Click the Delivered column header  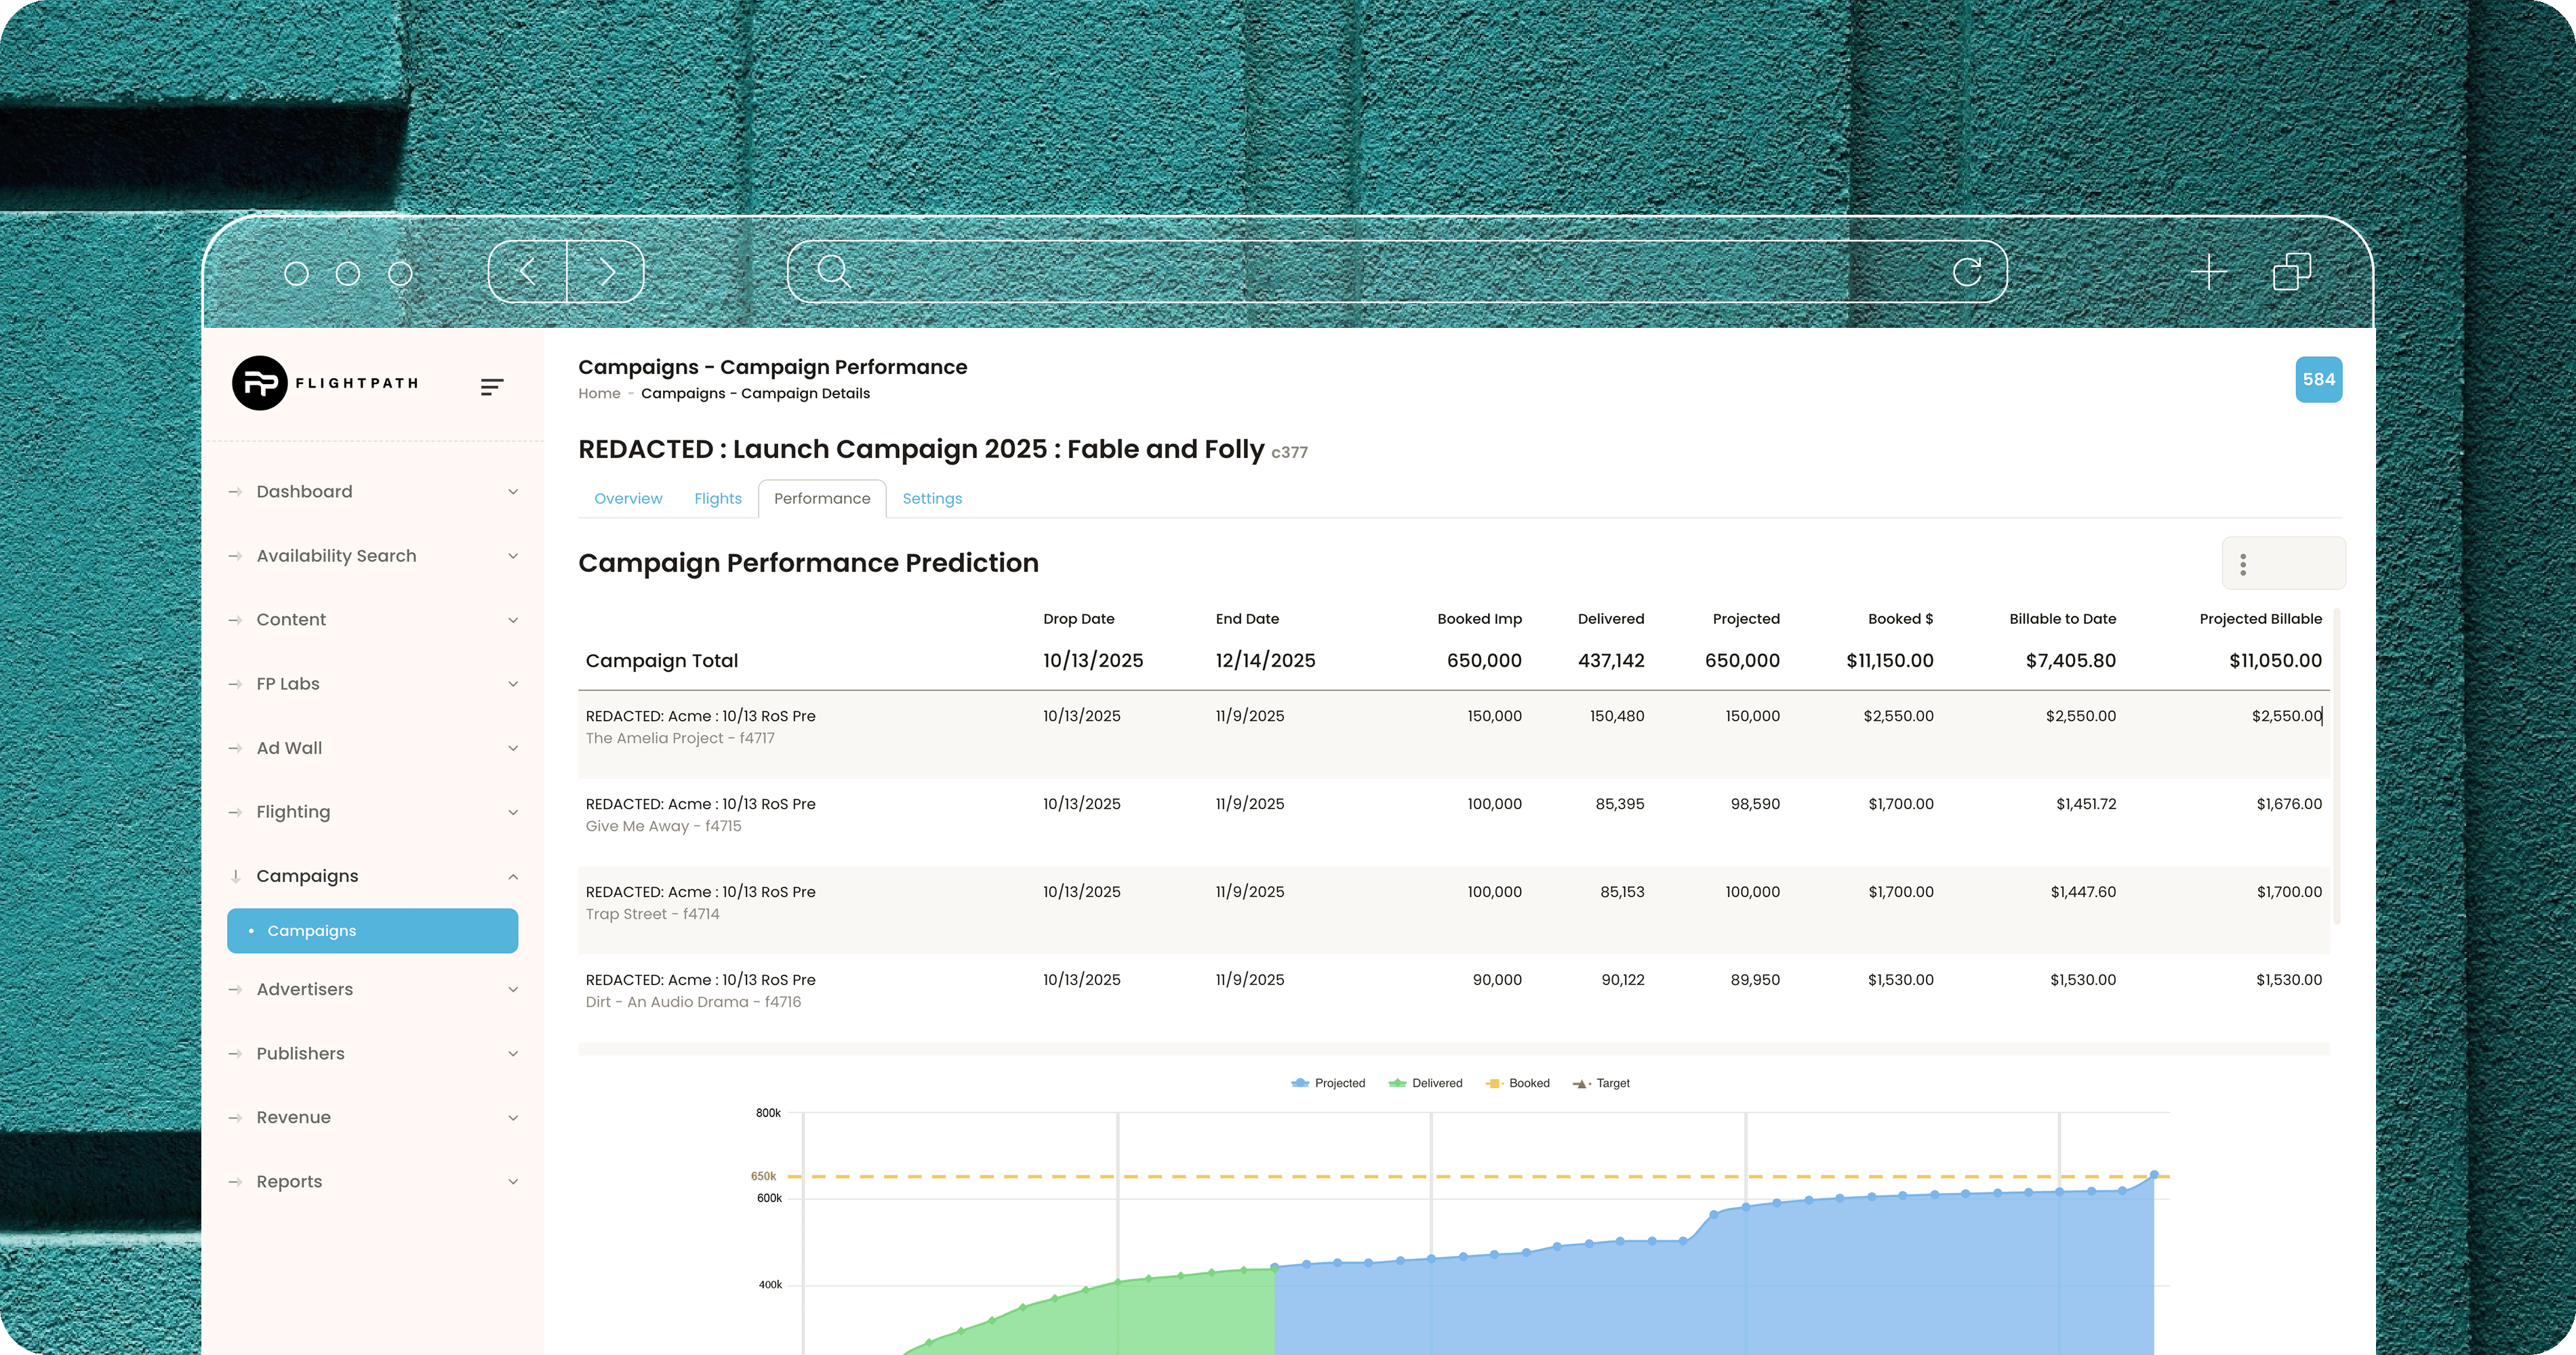(1610, 619)
